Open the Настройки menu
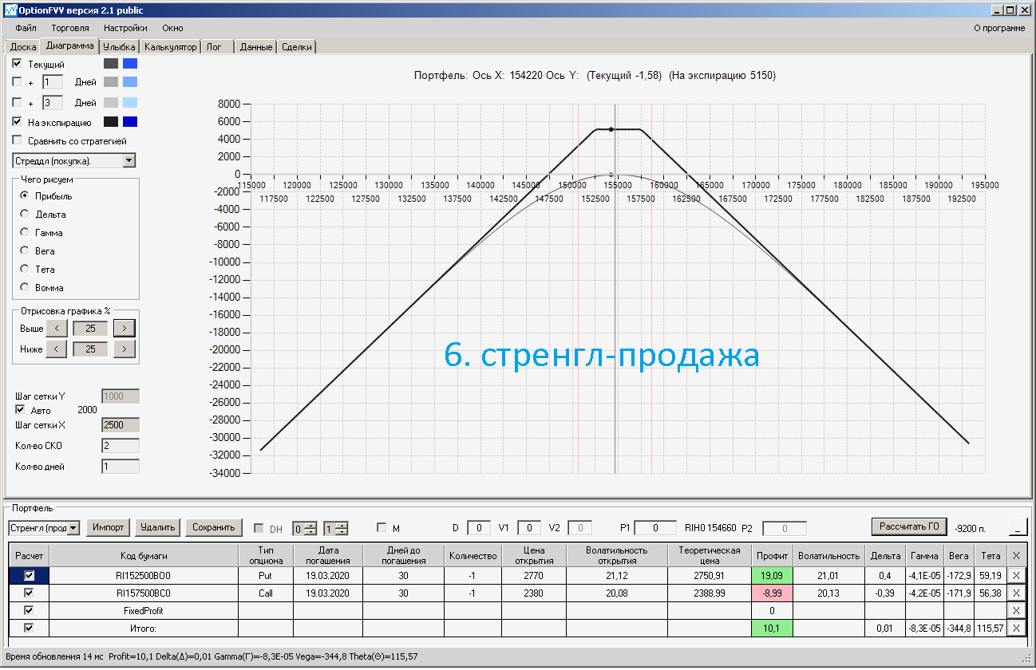The width and height of the screenshot is (1036, 670). [x=125, y=28]
